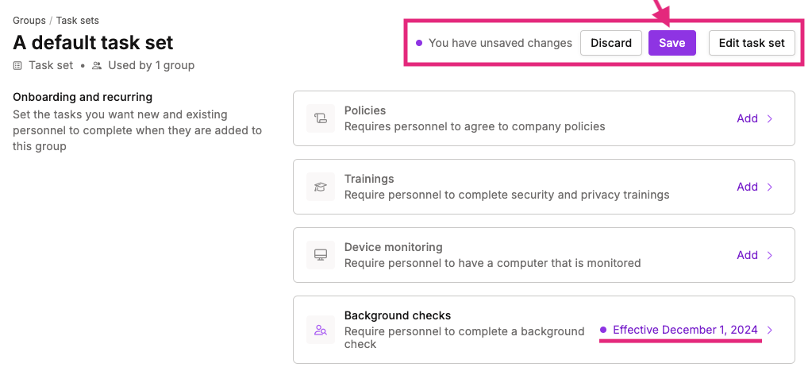Click the Policies scroll icon

tap(321, 118)
